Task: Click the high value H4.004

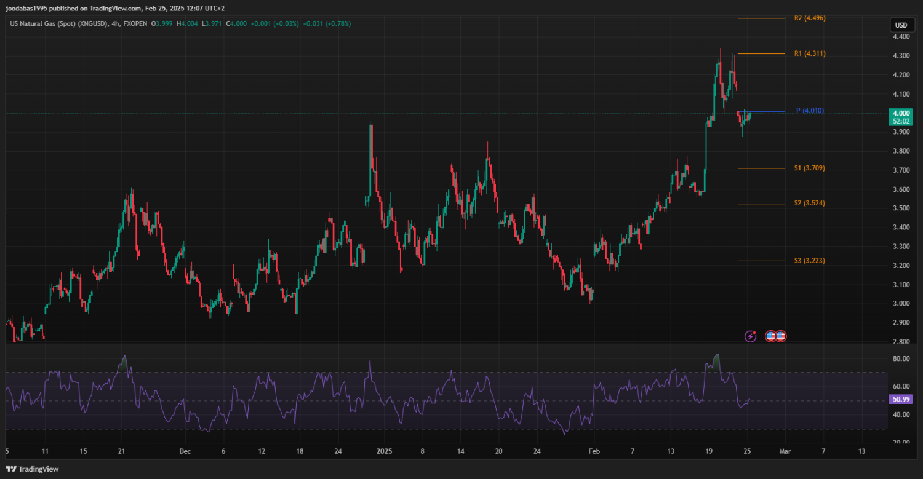Action: [187, 23]
